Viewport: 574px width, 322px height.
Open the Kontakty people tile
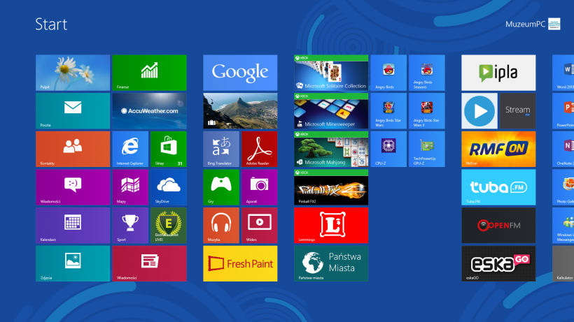click(73, 149)
